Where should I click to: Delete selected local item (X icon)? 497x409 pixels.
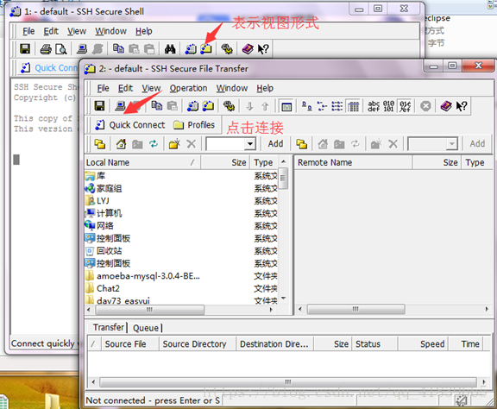pos(192,144)
